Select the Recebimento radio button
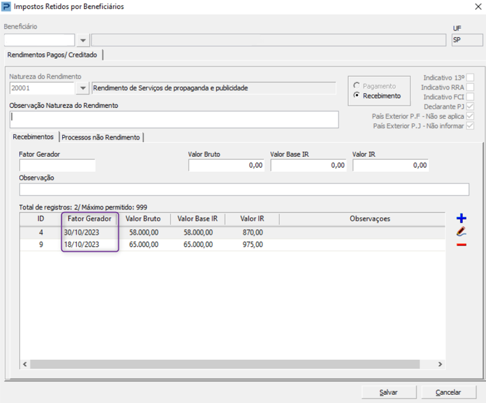The width and height of the screenshot is (486, 403). (357, 96)
